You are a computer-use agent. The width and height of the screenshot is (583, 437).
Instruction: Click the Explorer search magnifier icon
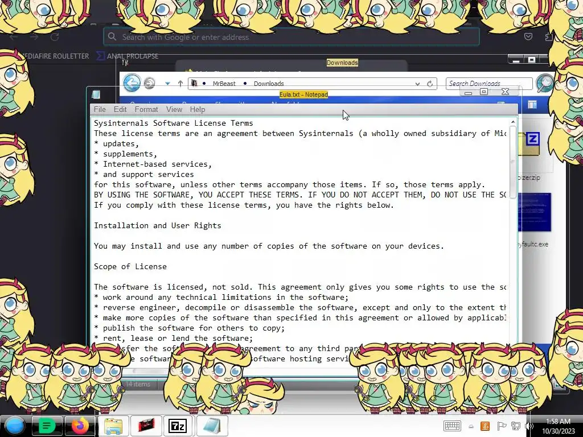(x=545, y=83)
